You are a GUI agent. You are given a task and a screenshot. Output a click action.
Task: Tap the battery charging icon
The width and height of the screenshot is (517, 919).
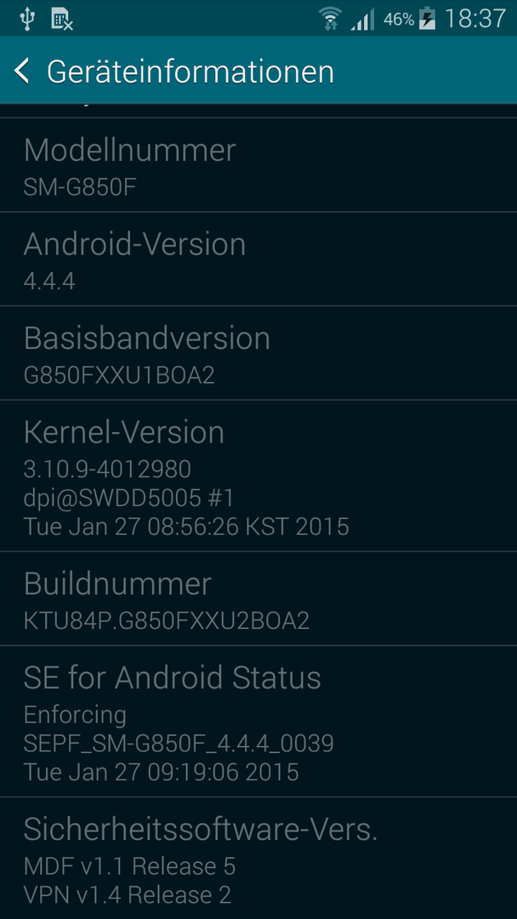click(428, 18)
